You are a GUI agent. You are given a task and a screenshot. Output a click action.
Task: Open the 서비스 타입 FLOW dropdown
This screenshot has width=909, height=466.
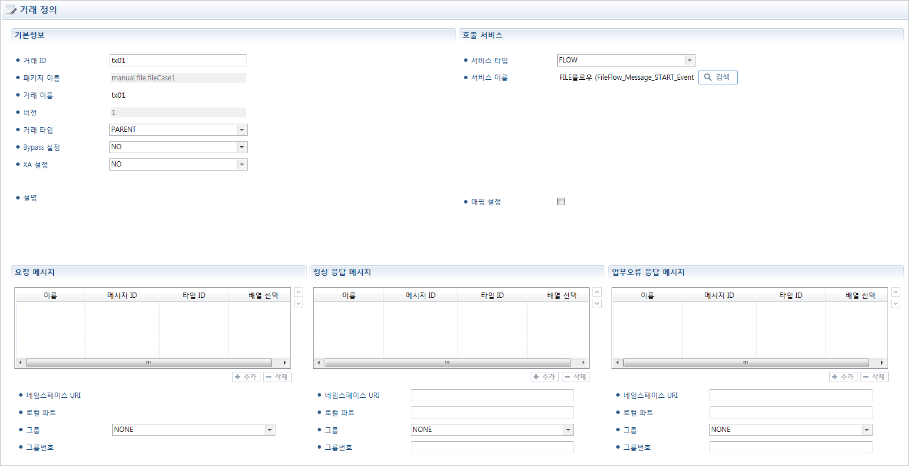pyautogui.click(x=689, y=60)
